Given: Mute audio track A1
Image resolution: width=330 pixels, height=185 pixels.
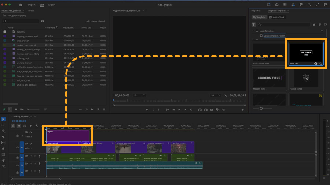Looking at the screenshot, I should point(31,156).
